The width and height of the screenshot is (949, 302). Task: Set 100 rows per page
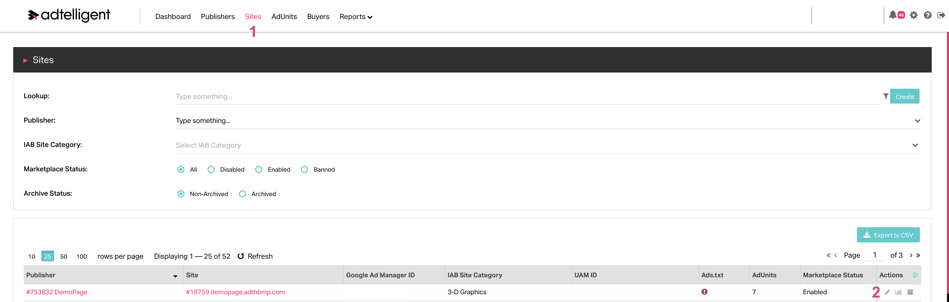coord(82,256)
